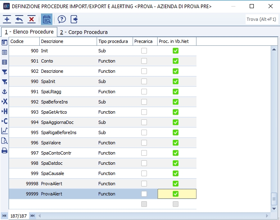Select SpaCausale description cell
Image resolution: width=280 pixels, height=220 pixels.
68,173
